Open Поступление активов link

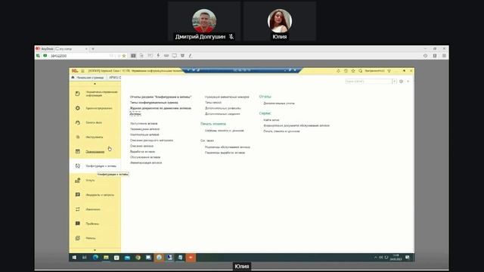pyautogui.click(x=144, y=123)
